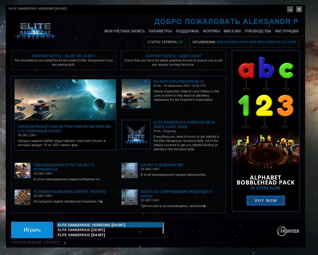Click GalNet conflict report thumbnail
Screen dimensions: 318x255
[22, 170]
